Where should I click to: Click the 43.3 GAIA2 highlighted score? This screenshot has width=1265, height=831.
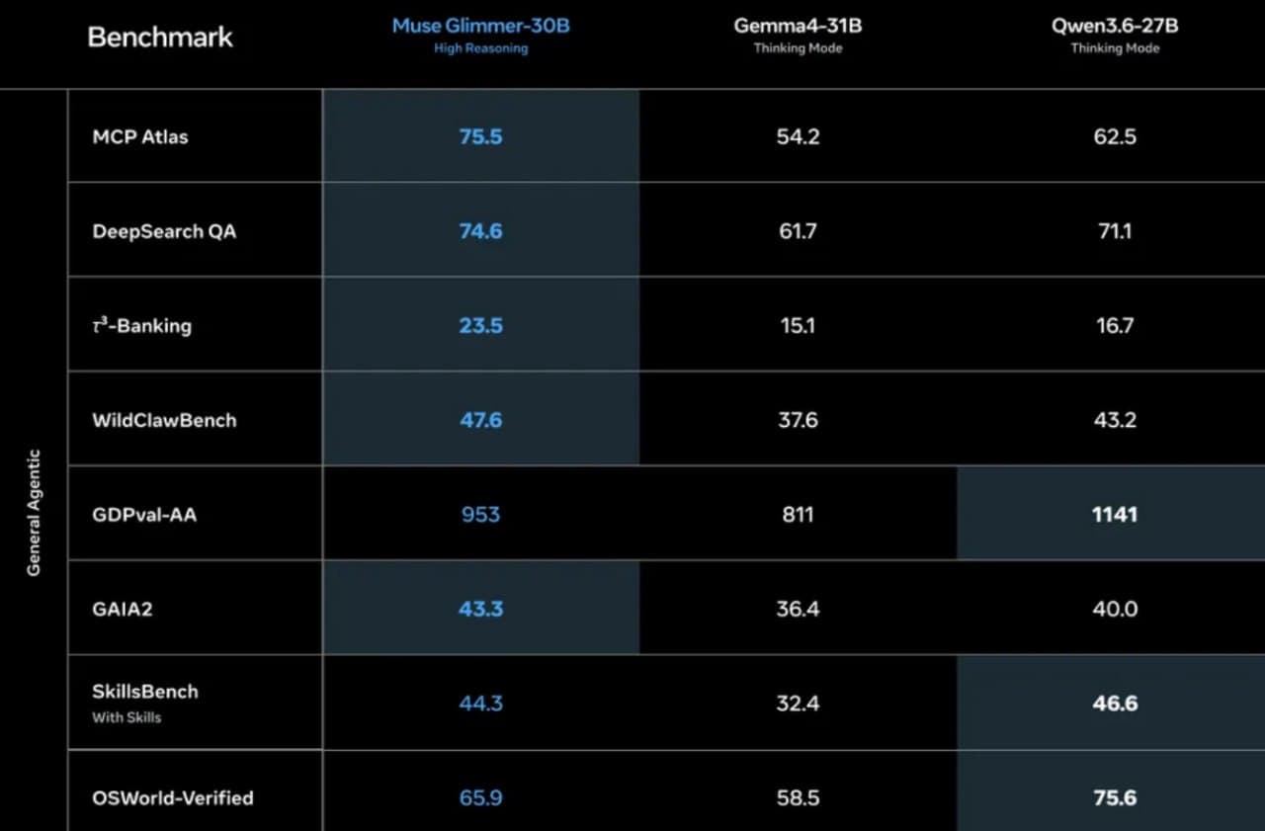tap(480, 610)
